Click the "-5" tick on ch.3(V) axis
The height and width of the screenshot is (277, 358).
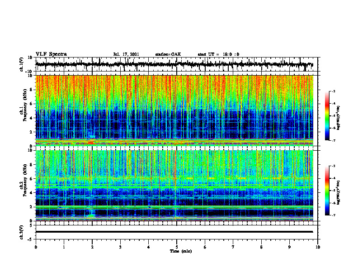pyautogui.click(x=30, y=239)
